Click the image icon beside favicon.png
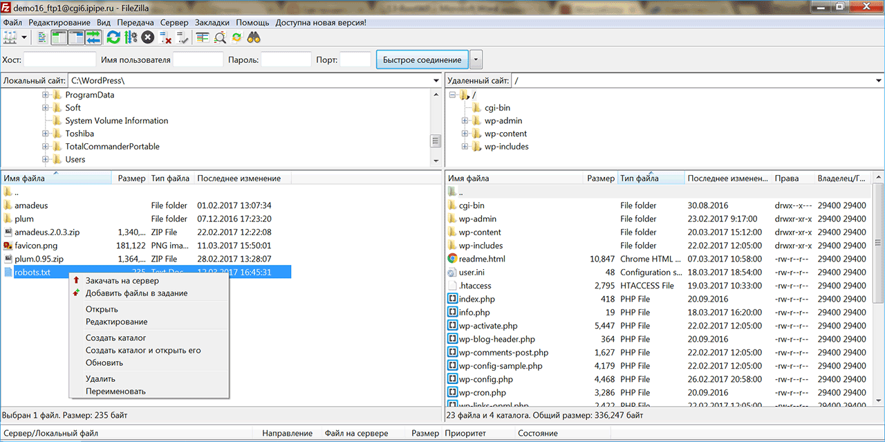Viewport: 885px width, 442px height. [8, 246]
